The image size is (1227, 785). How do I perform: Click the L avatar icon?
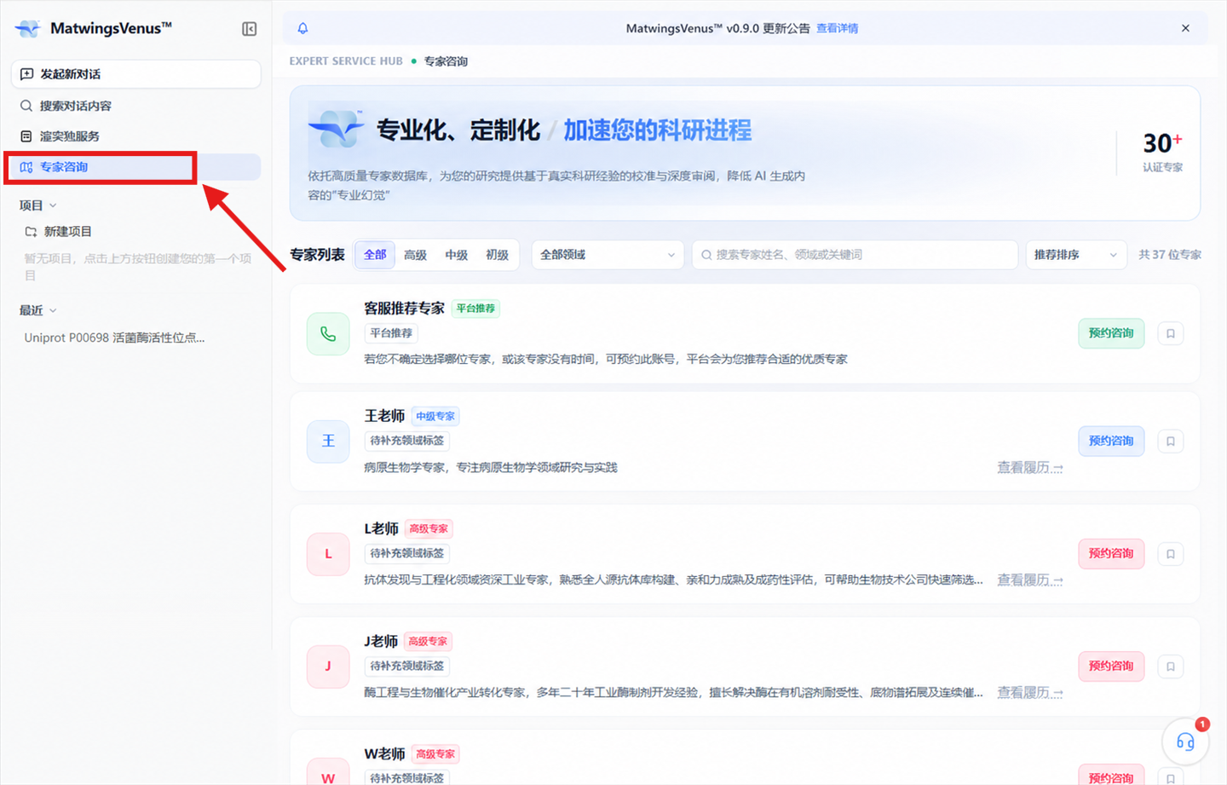click(x=328, y=554)
